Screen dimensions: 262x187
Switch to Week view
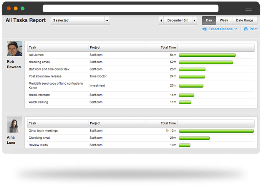click(224, 21)
